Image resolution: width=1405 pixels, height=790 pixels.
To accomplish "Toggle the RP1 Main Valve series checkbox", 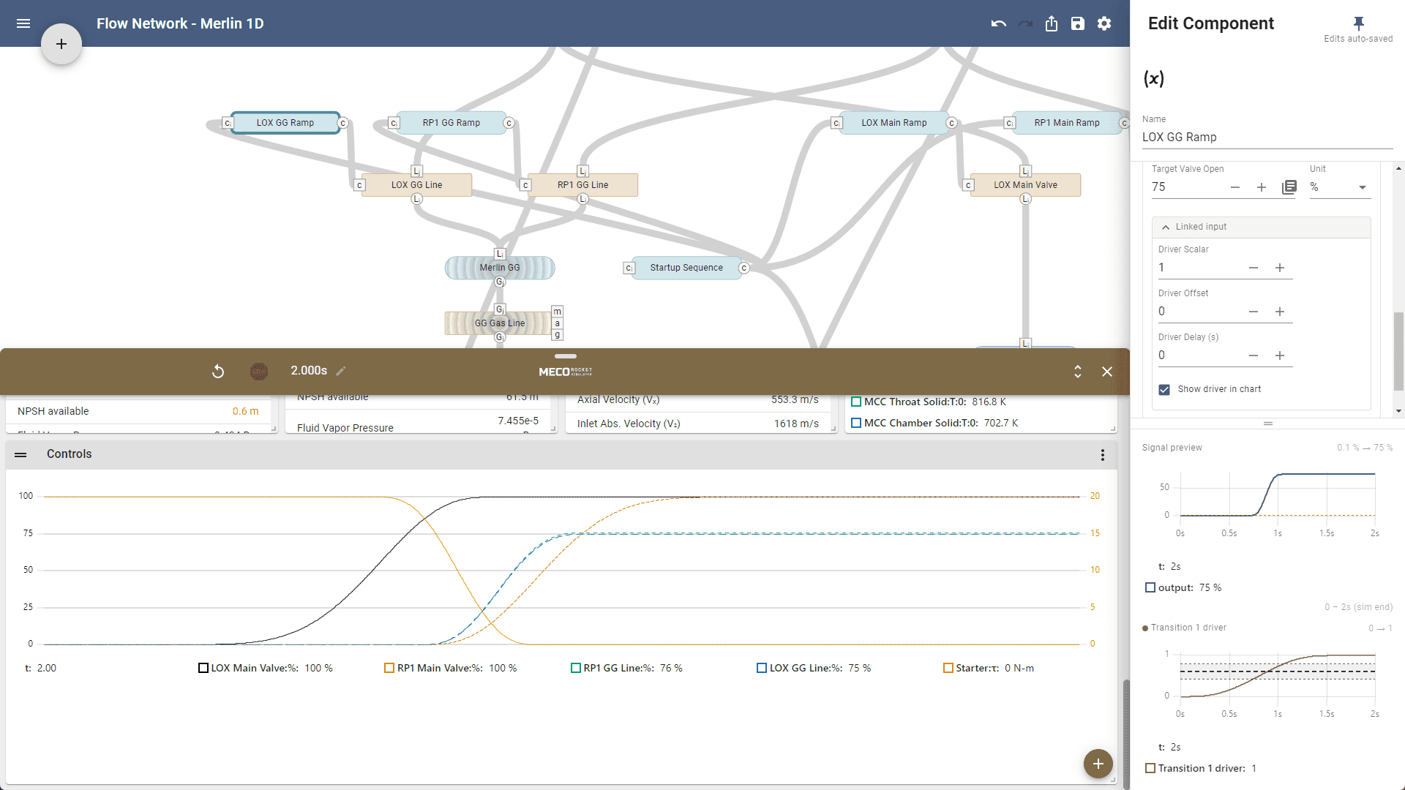I will [x=389, y=668].
